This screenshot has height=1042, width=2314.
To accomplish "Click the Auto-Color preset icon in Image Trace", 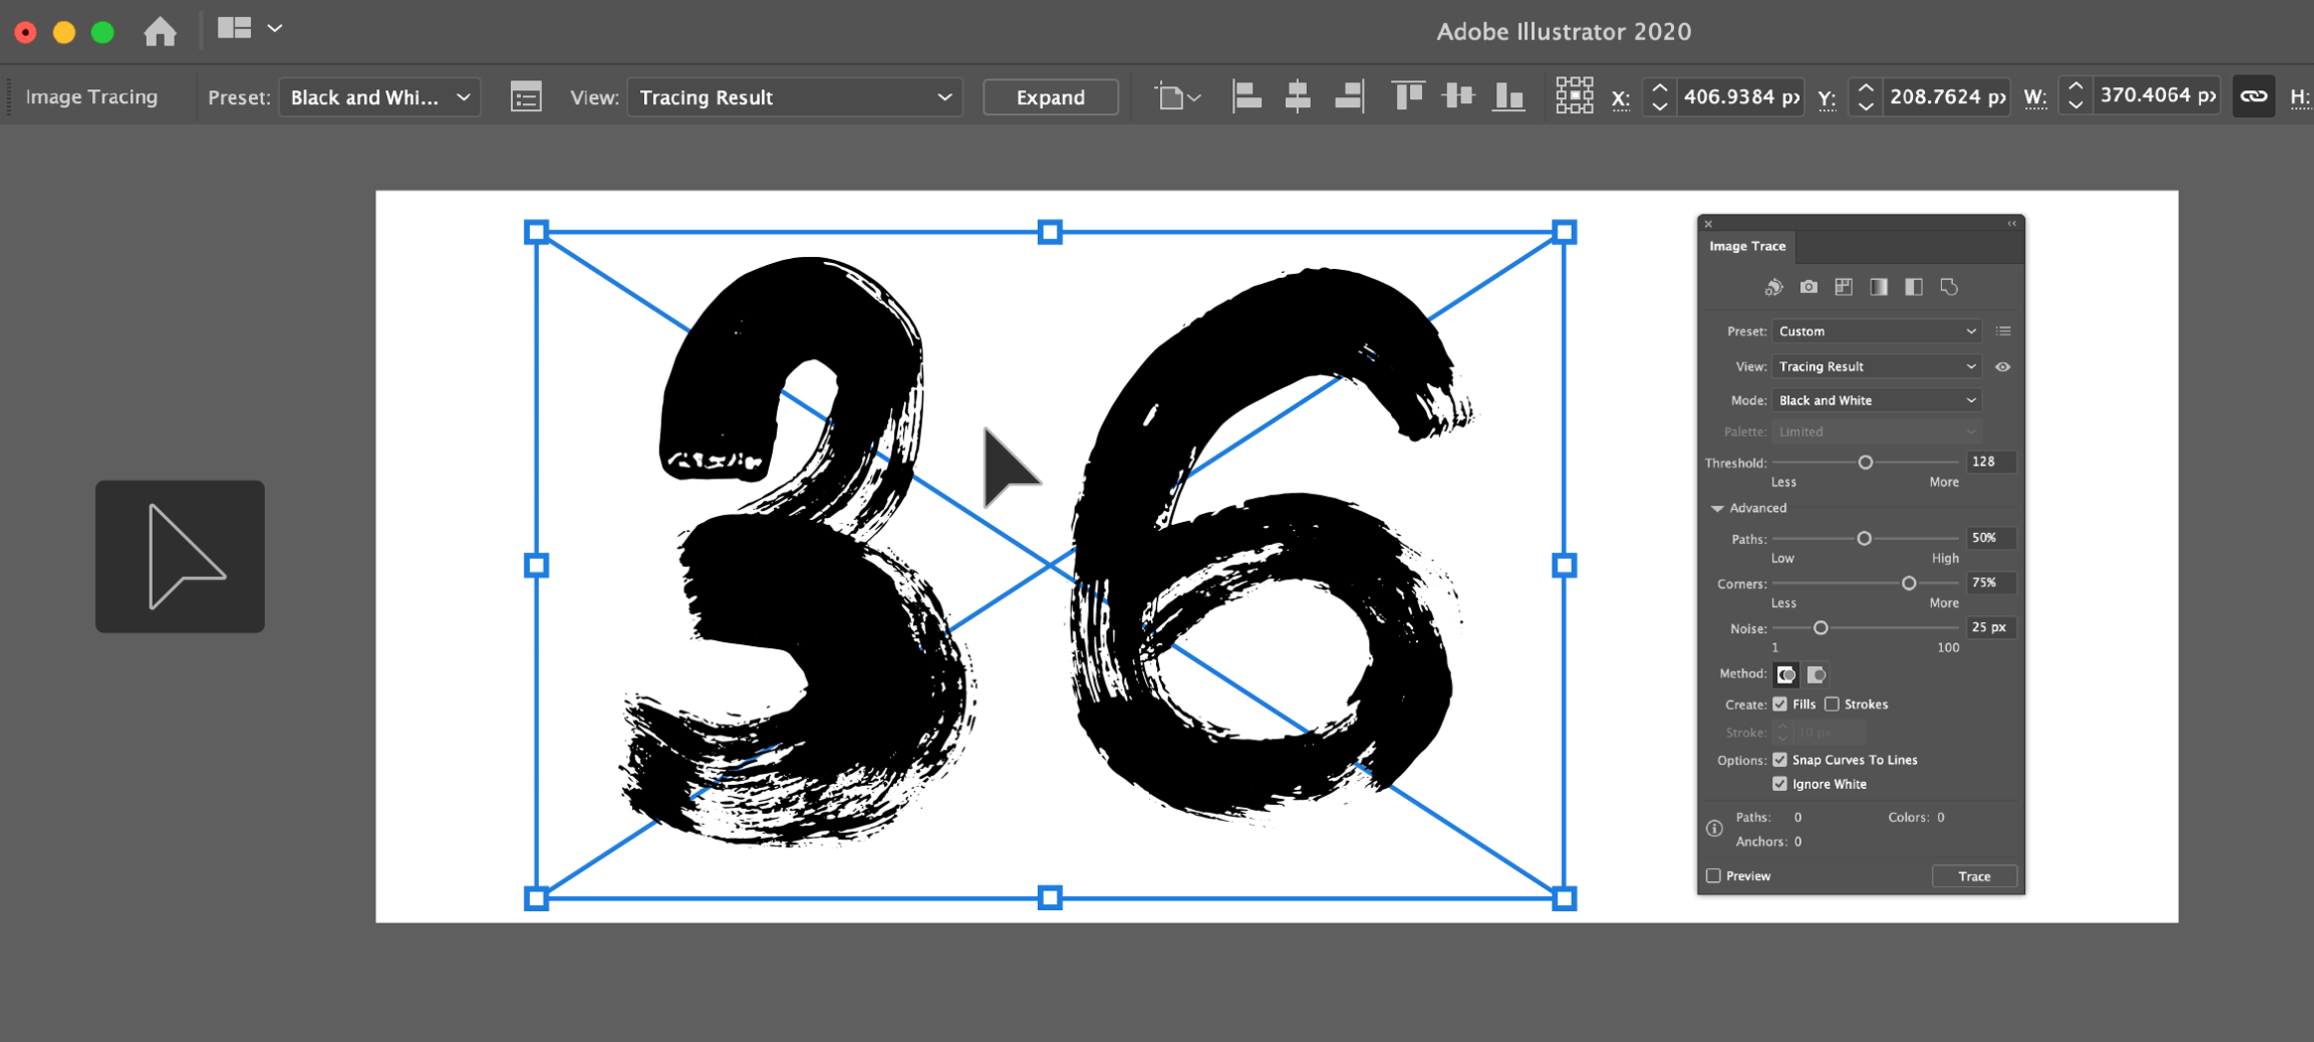I will (x=1773, y=287).
